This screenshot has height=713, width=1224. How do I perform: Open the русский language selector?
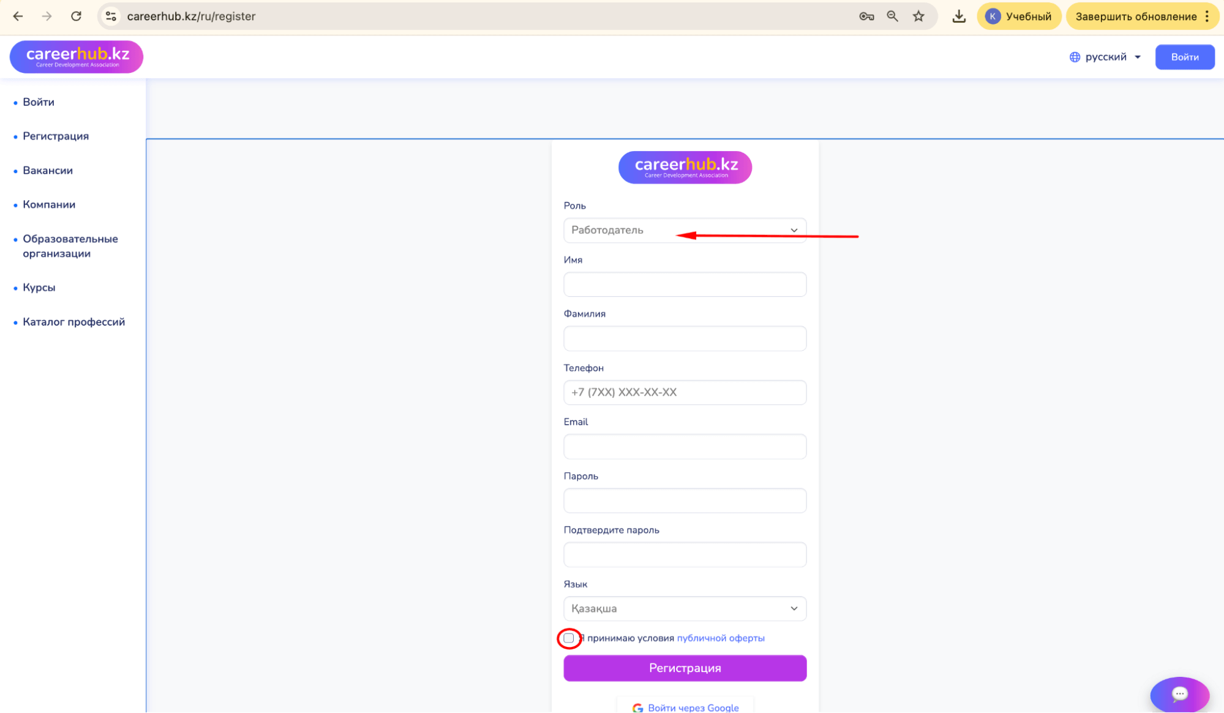[x=1105, y=57]
